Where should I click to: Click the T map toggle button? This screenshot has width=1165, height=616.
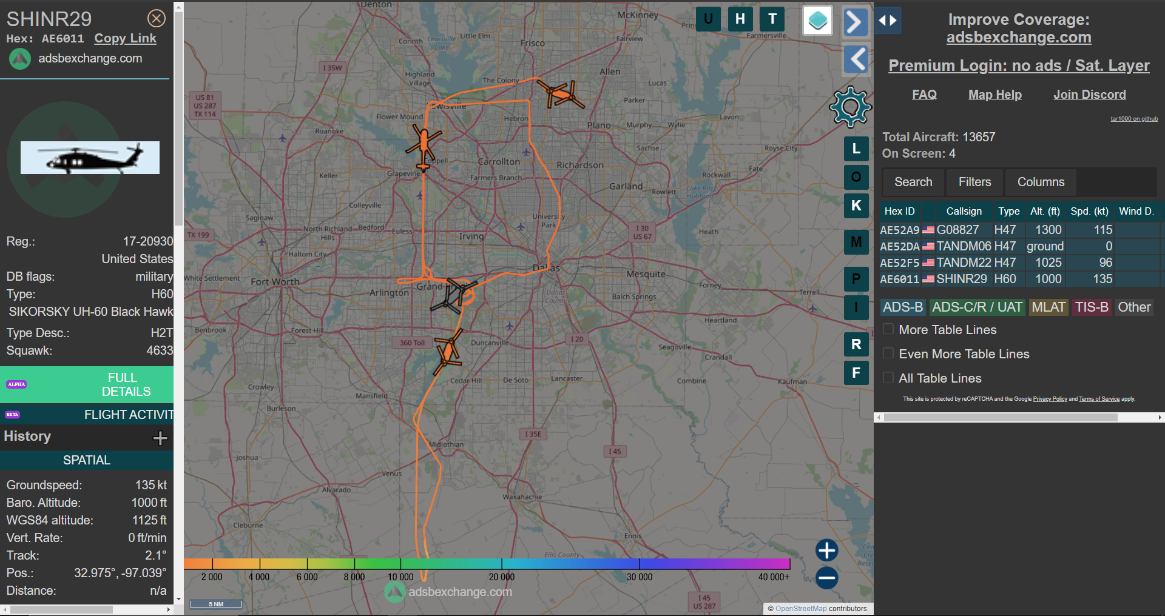coord(772,19)
